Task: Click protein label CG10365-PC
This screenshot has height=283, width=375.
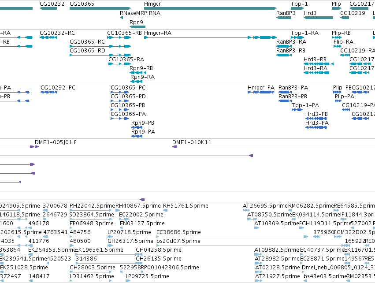Action: (x=128, y=88)
